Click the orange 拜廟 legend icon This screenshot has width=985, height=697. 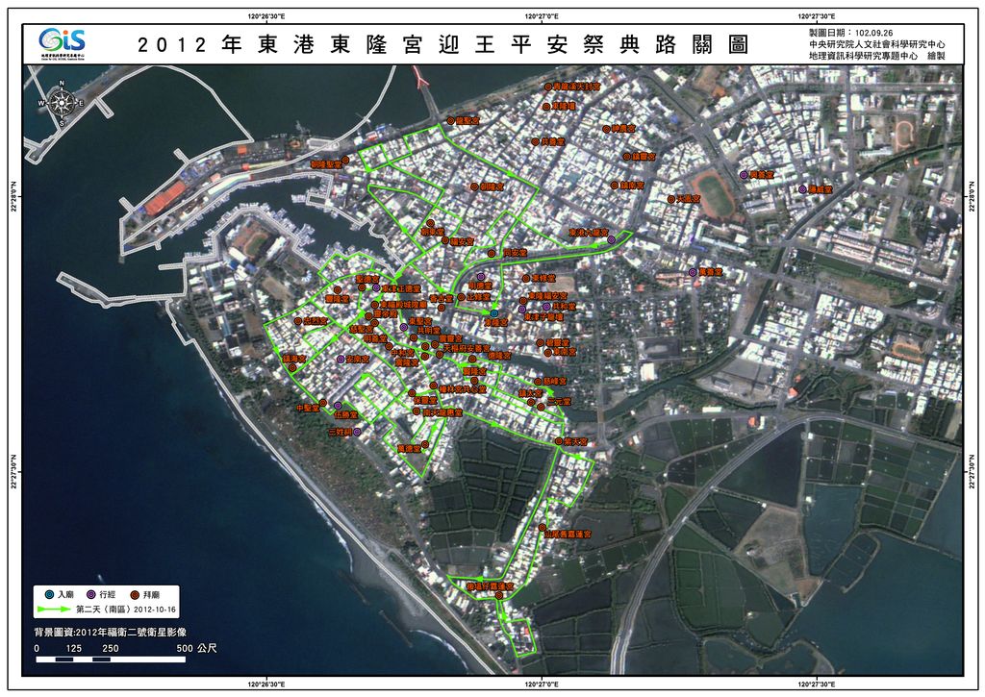coord(133,595)
